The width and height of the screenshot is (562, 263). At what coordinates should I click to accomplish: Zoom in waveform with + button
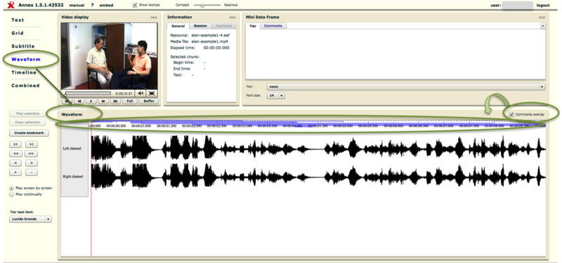tap(15, 173)
